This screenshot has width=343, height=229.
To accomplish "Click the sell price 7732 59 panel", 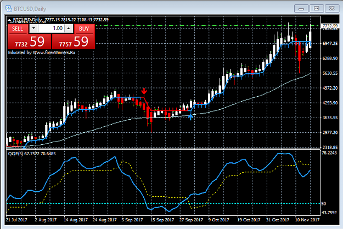I will (x=29, y=42).
